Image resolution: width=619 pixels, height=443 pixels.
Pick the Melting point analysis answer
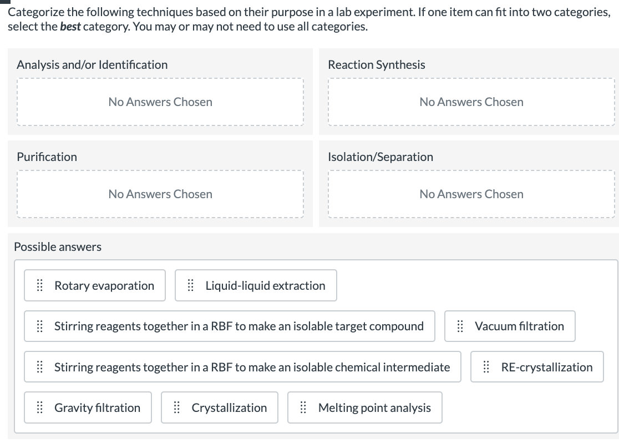(374, 408)
